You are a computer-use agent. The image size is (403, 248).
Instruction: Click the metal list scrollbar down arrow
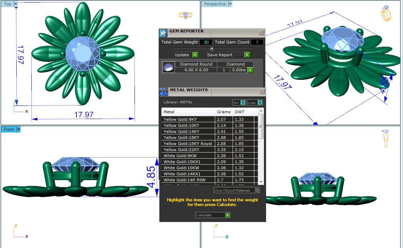tap(261, 182)
